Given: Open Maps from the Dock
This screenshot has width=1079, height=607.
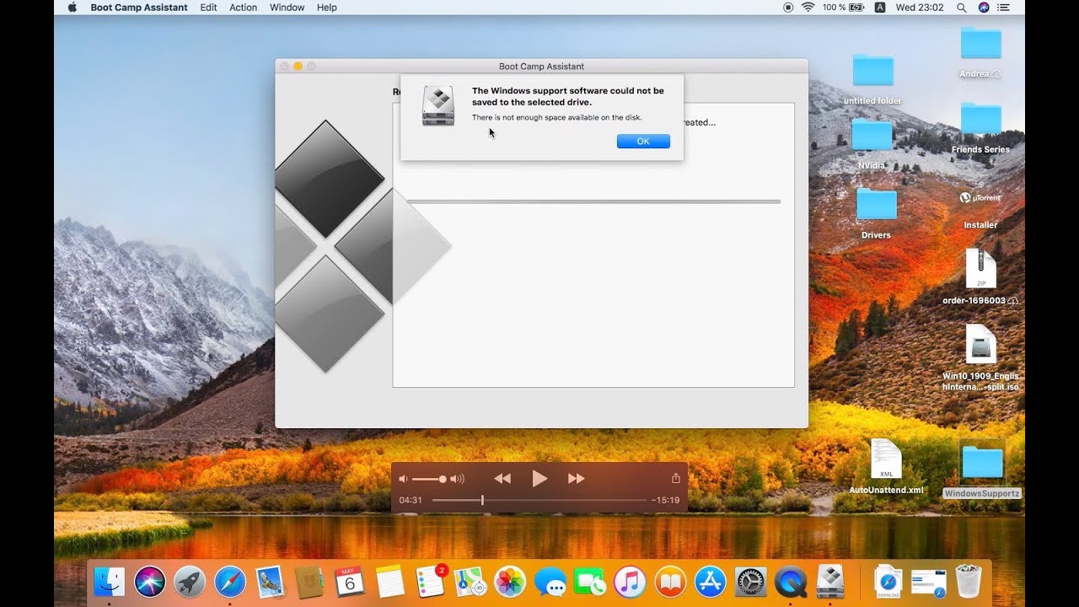Looking at the screenshot, I should click(470, 582).
